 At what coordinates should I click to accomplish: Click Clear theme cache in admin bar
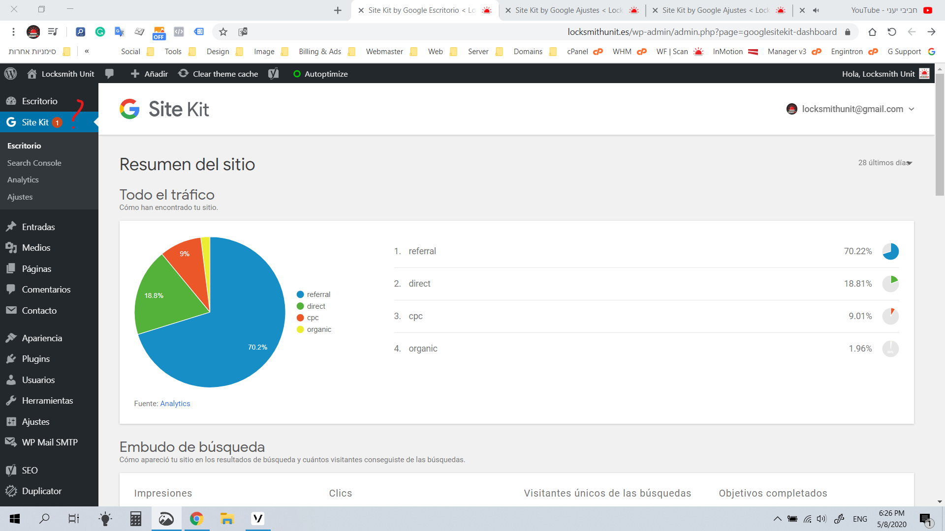coord(218,74)
